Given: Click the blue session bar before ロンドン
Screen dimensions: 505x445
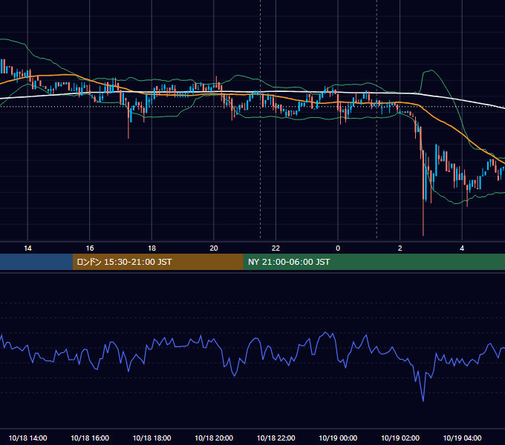Looking at the screenshot, I should click(x=36, y=262).
